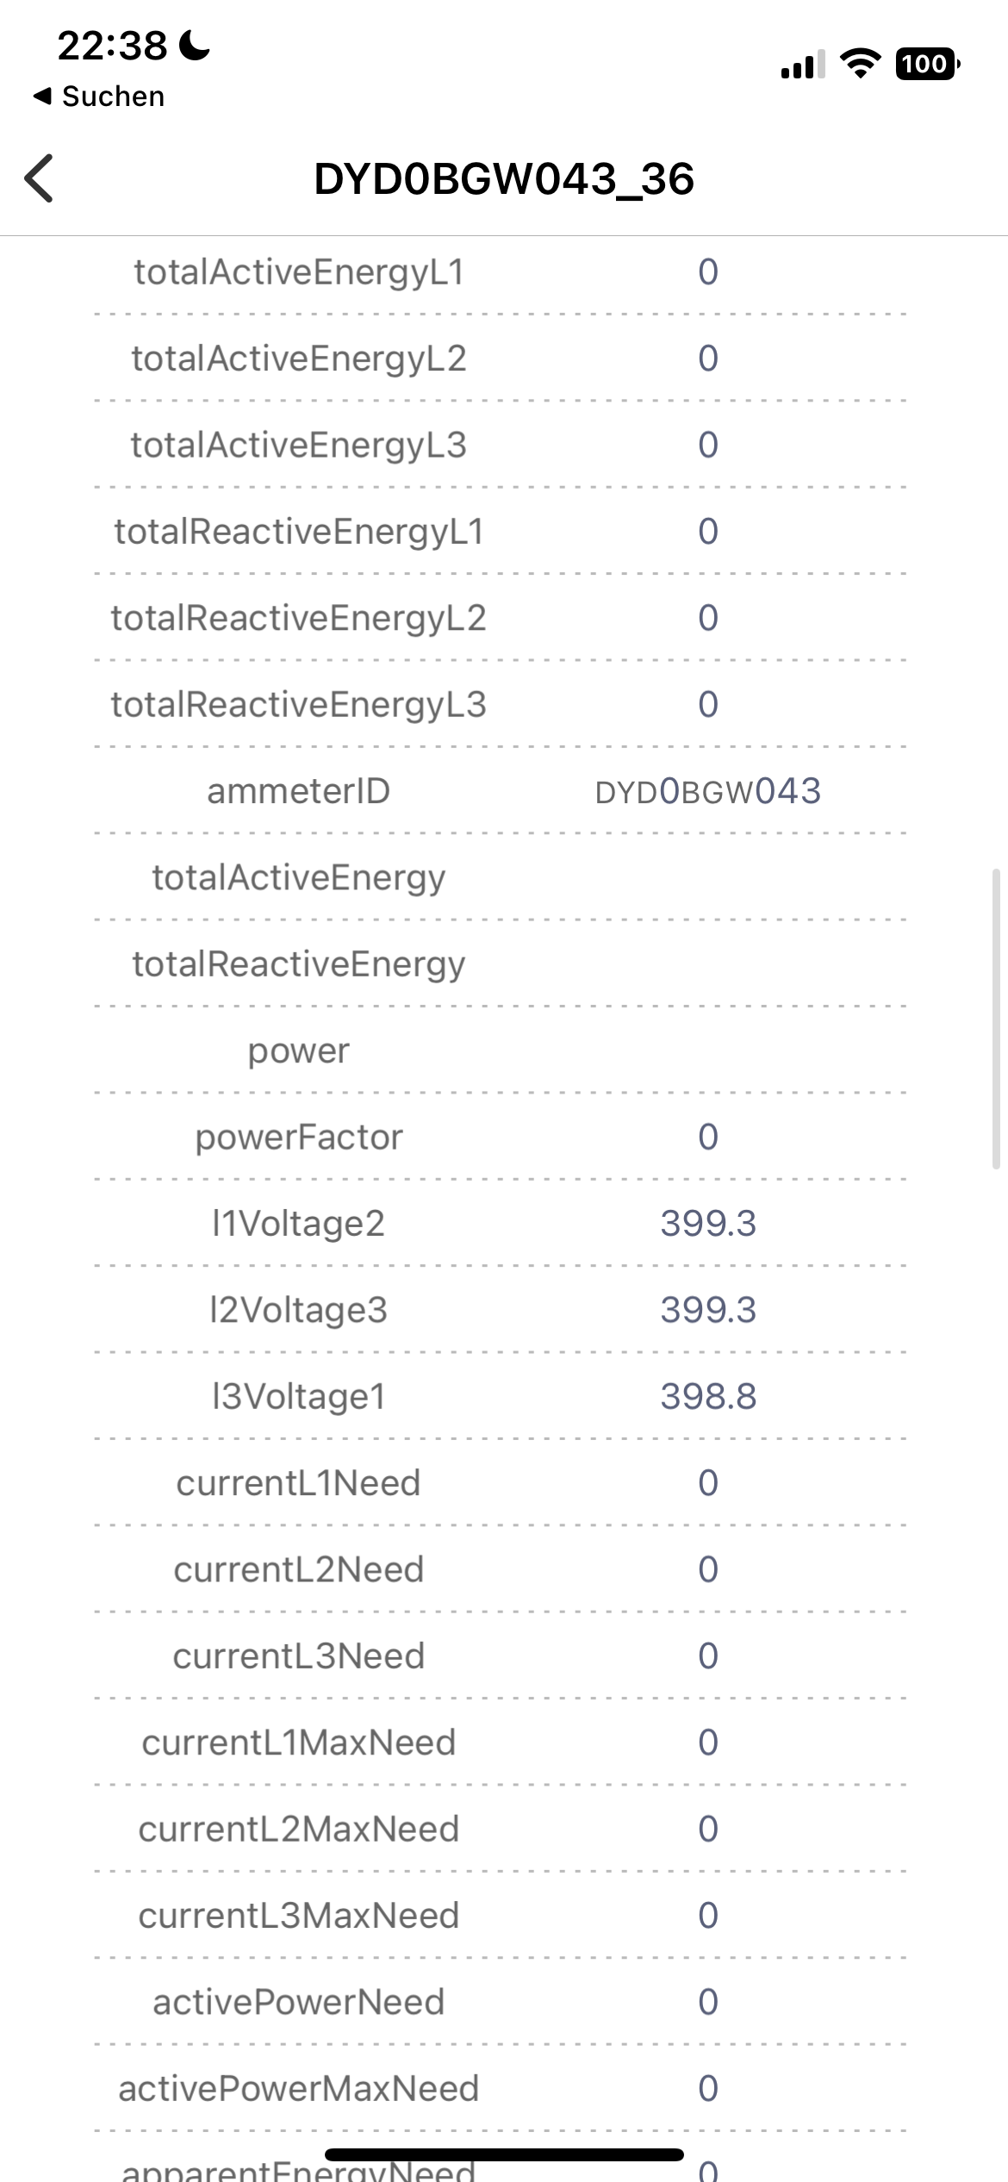Click the vertical scrollbar indicator

(x=996, y=1019)
